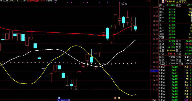This screenshot has height=101, width=192.
Task: Click the green down-arrow signal above candle
Action: tap(112, 26)
